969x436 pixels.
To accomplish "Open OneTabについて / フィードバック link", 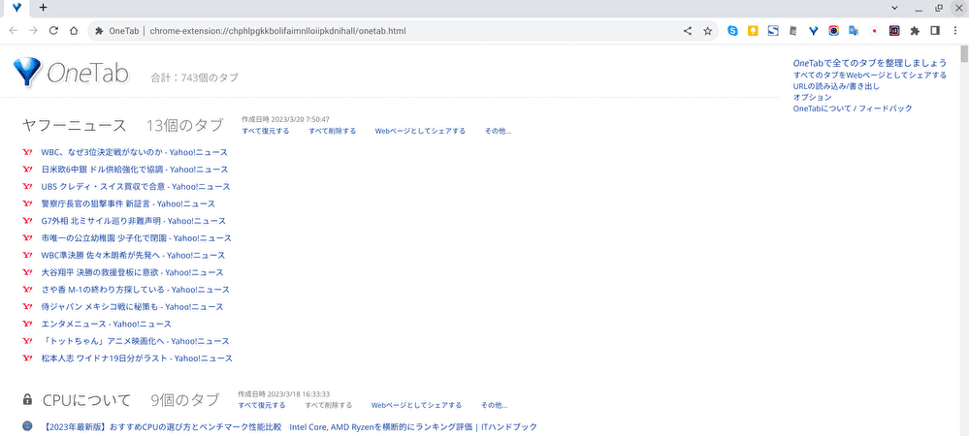I will click(853, 109).
